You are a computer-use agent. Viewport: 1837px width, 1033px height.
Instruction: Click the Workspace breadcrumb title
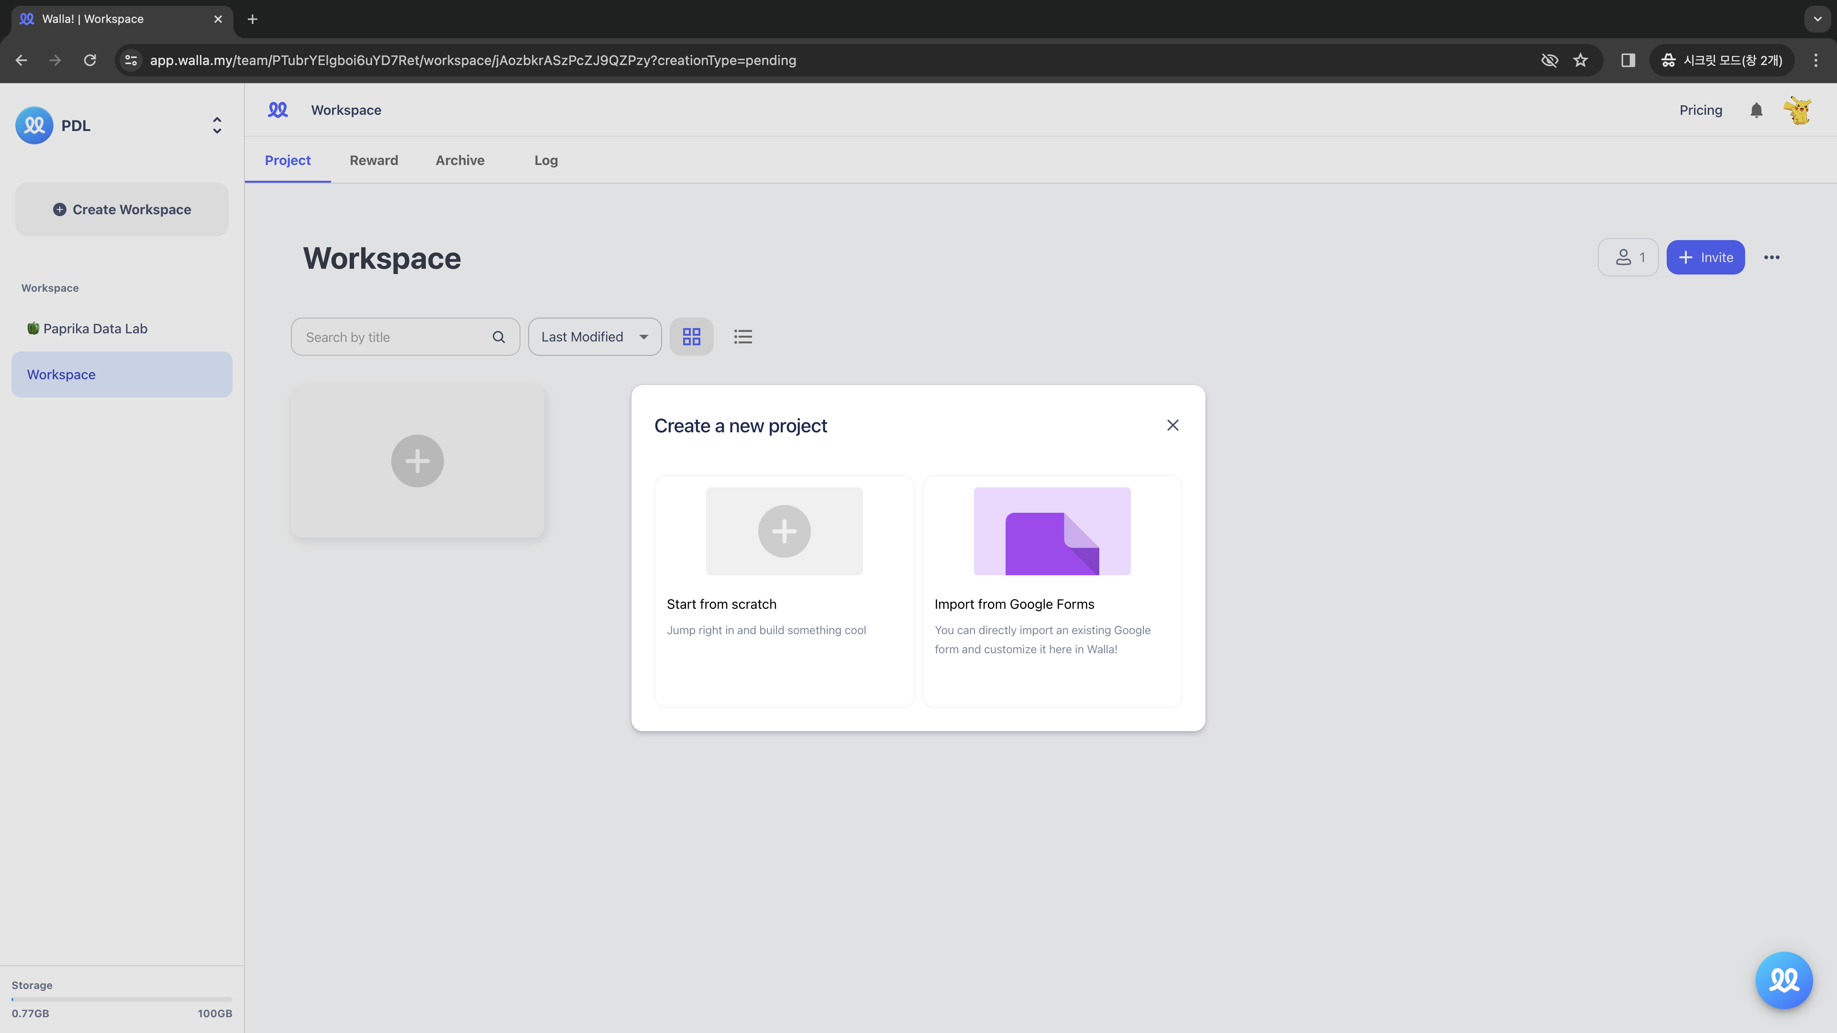(346, 110)
